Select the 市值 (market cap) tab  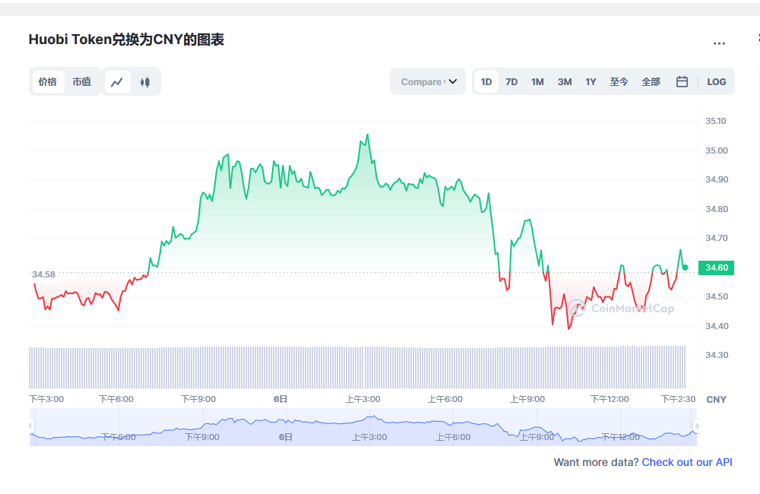[81, 81]
